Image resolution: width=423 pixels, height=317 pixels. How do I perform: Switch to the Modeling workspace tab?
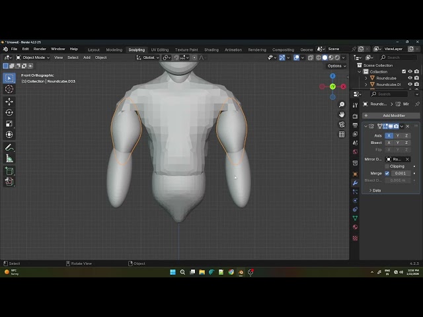click(x=114, y=50)
